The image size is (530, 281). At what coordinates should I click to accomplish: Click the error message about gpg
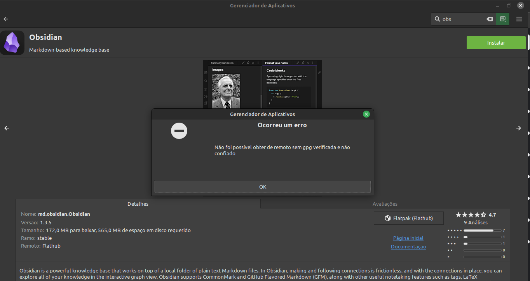pos(282,150)
